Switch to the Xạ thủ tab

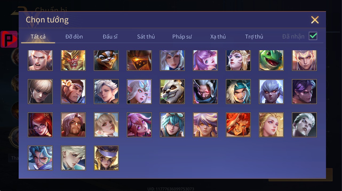[x=218, y=37]
